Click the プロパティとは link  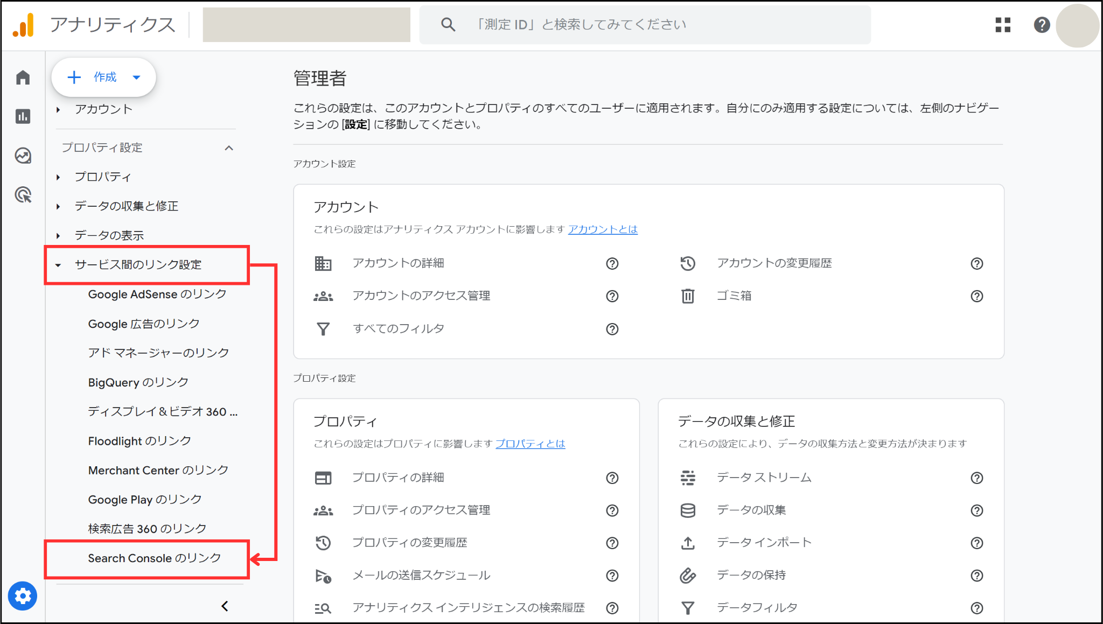point(530,444)
